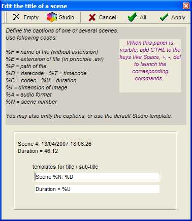Select the Empty text label in toolbar

click(x=31, y=17)
